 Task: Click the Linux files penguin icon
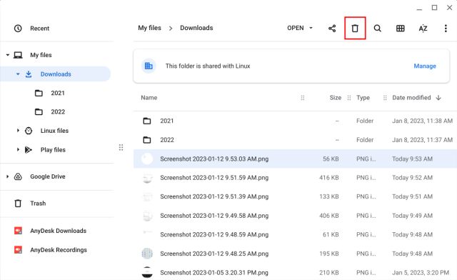click(x=29, y=131)
